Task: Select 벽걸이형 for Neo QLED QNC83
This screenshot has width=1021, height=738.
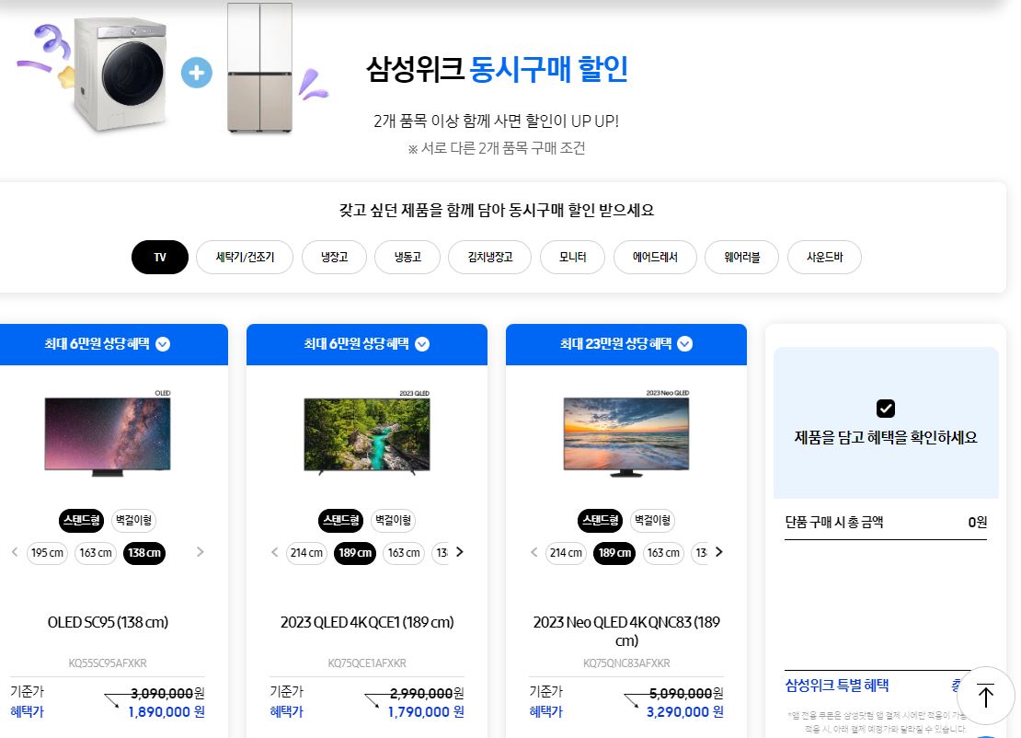Action: [652, 521]
